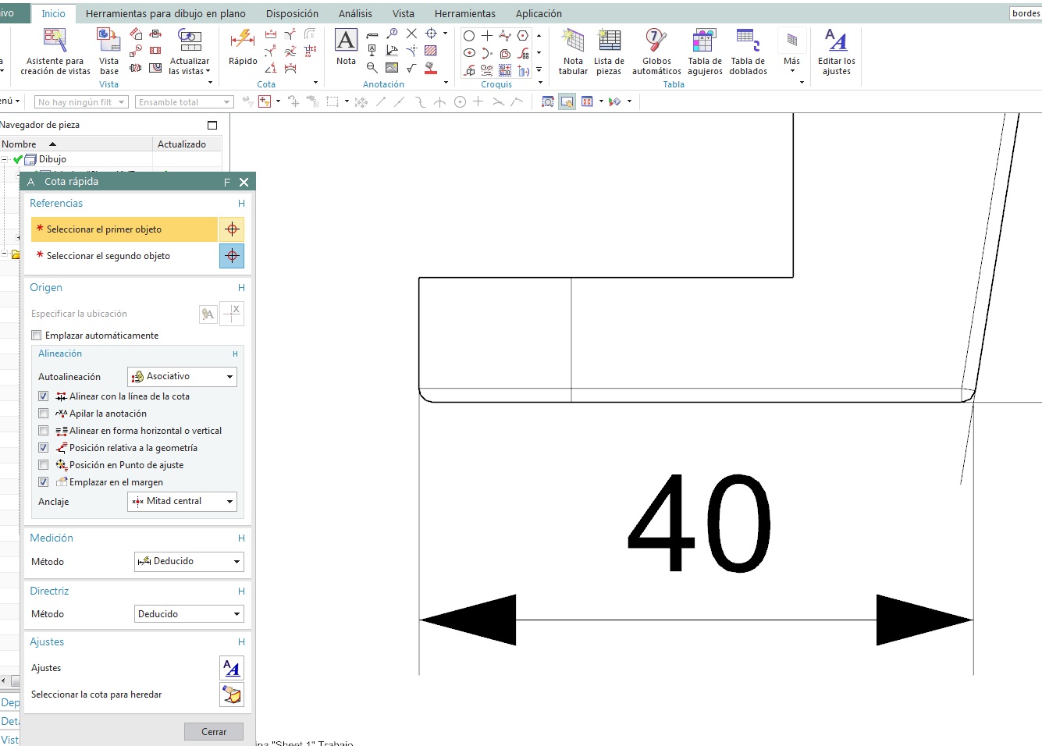Image resolution: width=1042 pixels, height=746 pixels.
Task: Open the Disposición tab
Action: [292, 13]
